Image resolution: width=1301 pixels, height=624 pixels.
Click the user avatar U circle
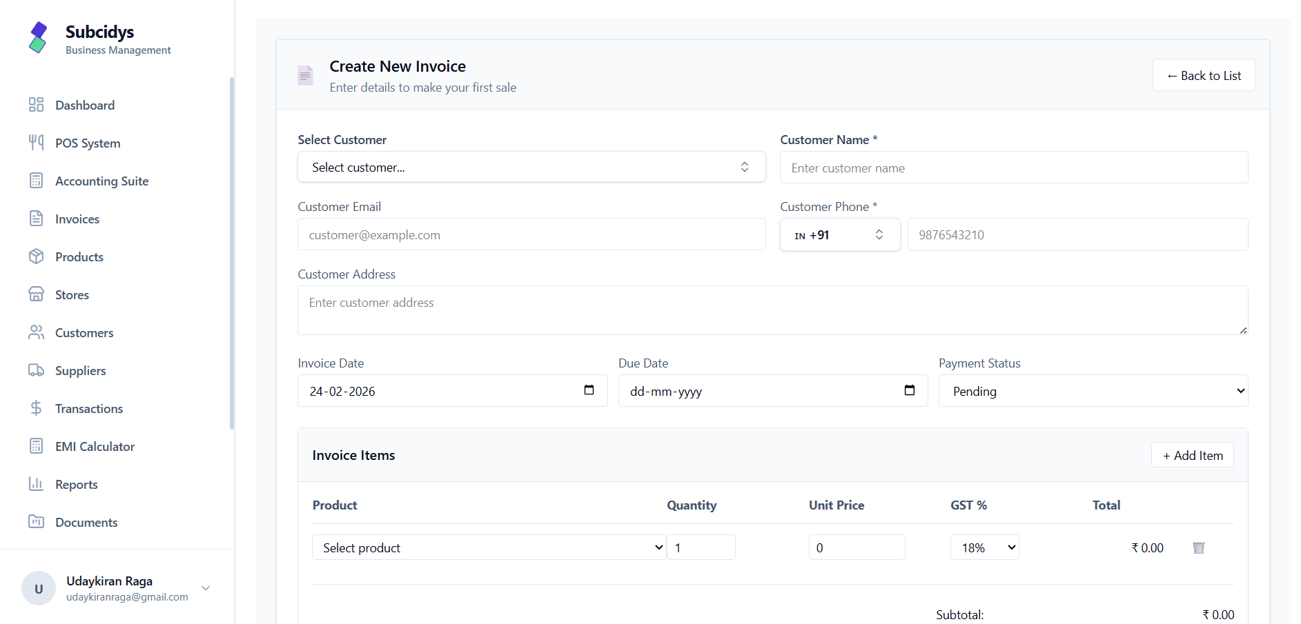[39, 588]
